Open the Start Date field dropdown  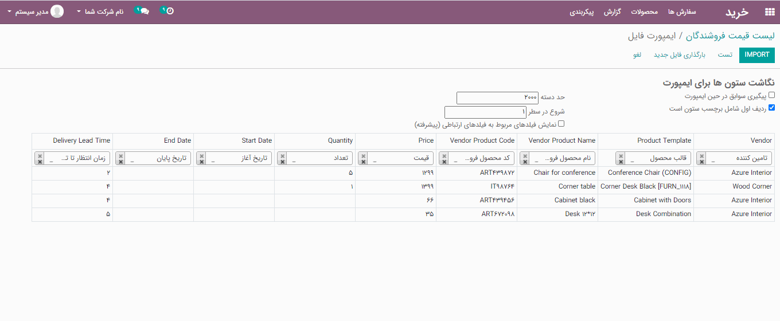tap(234, 158)
